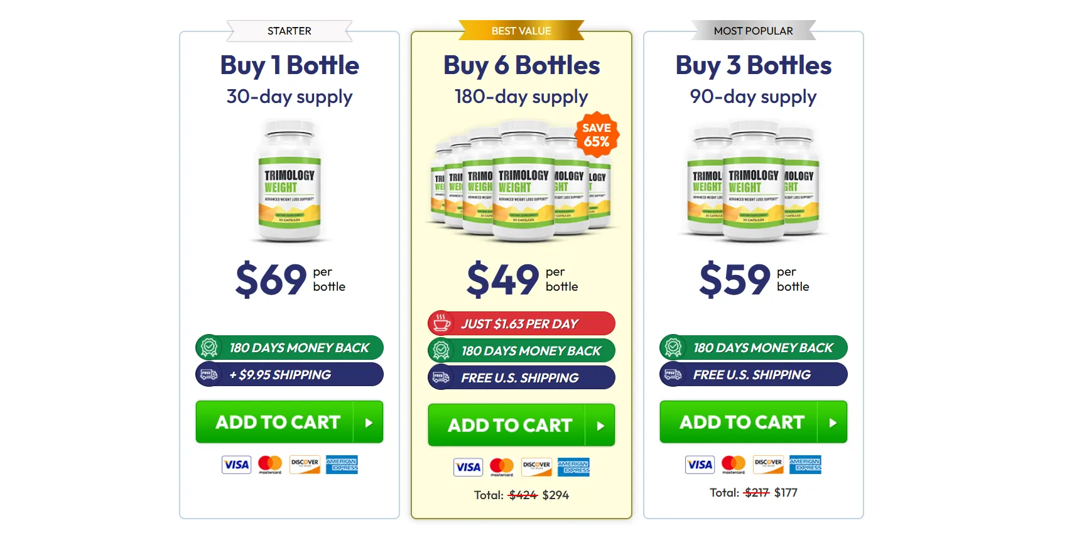Click the Mastercard icon in the Best Value column
Viewport: 1072px width, 545px height.
tap(502, 467)
